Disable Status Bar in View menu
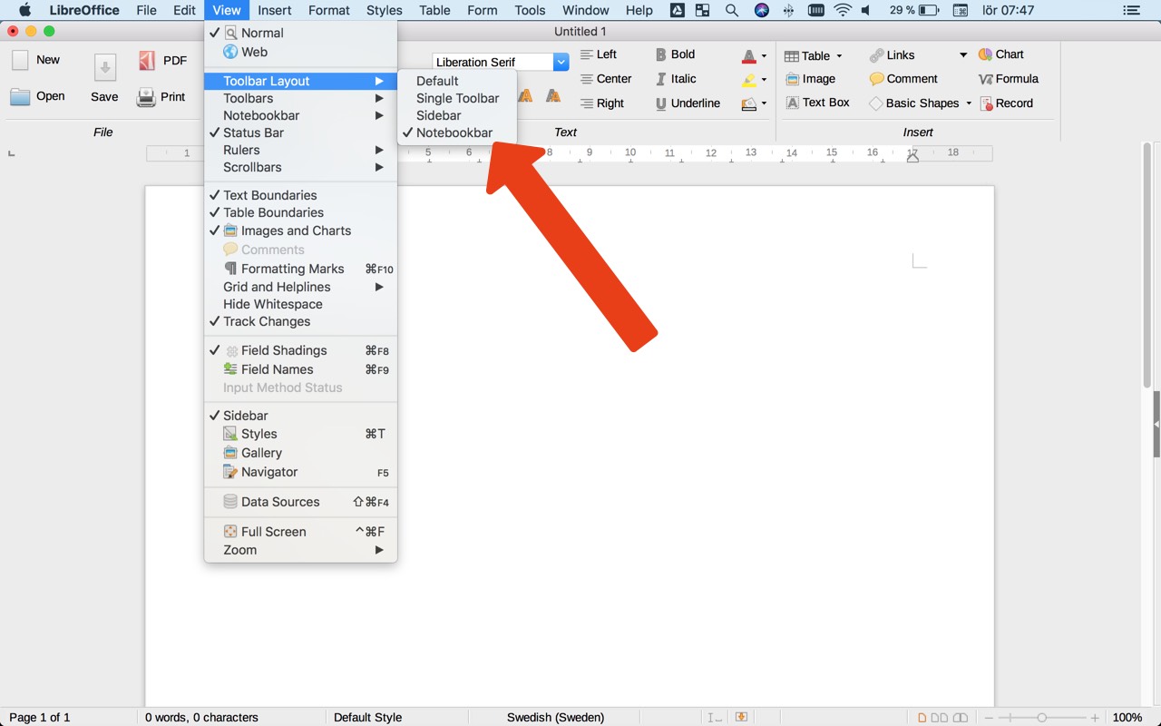Screen dimensions: 1161x726 (x=253, y=132)
